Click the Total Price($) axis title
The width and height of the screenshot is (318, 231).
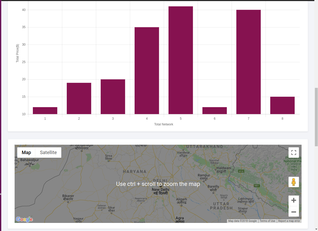[17, 53]
